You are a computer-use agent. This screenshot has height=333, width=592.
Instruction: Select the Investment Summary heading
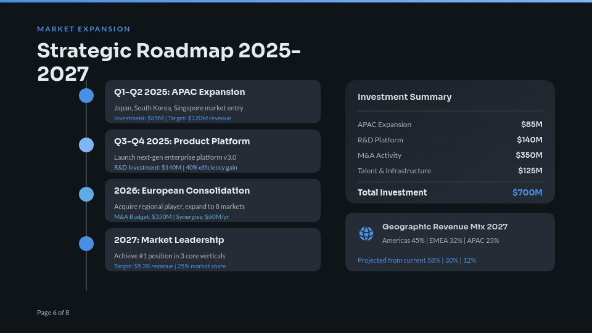click(x=405, y=97)
